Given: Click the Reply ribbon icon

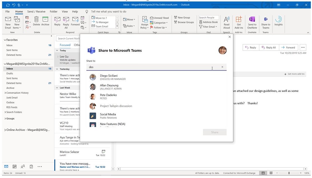Looking at the screenshot, I should point(57,21).
